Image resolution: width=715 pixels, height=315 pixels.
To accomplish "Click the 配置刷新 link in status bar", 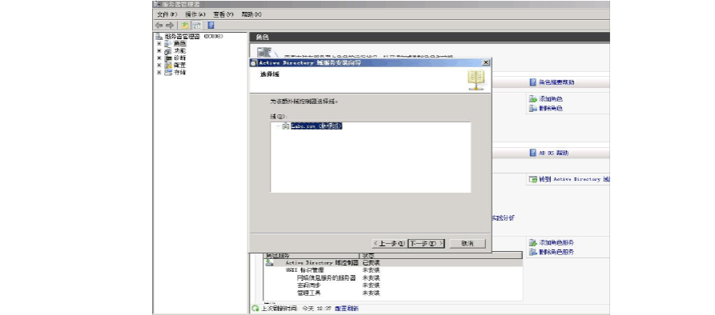I will (347, 309).
